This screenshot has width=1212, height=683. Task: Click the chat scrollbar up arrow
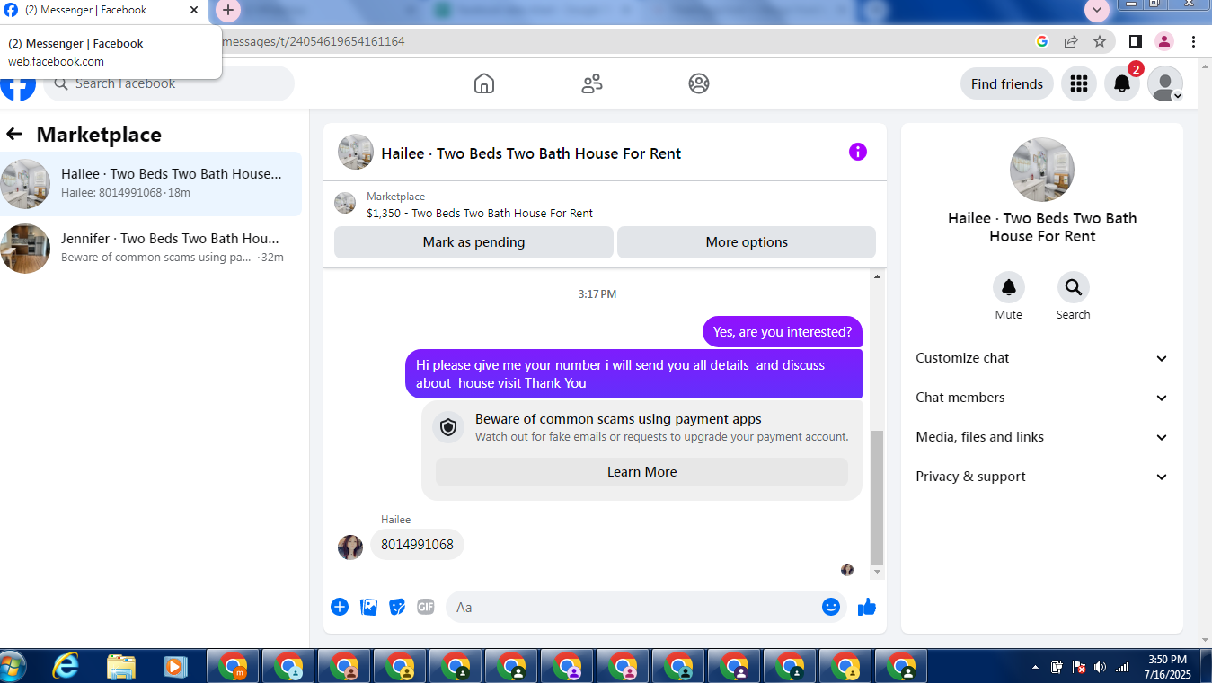[878, 276]
